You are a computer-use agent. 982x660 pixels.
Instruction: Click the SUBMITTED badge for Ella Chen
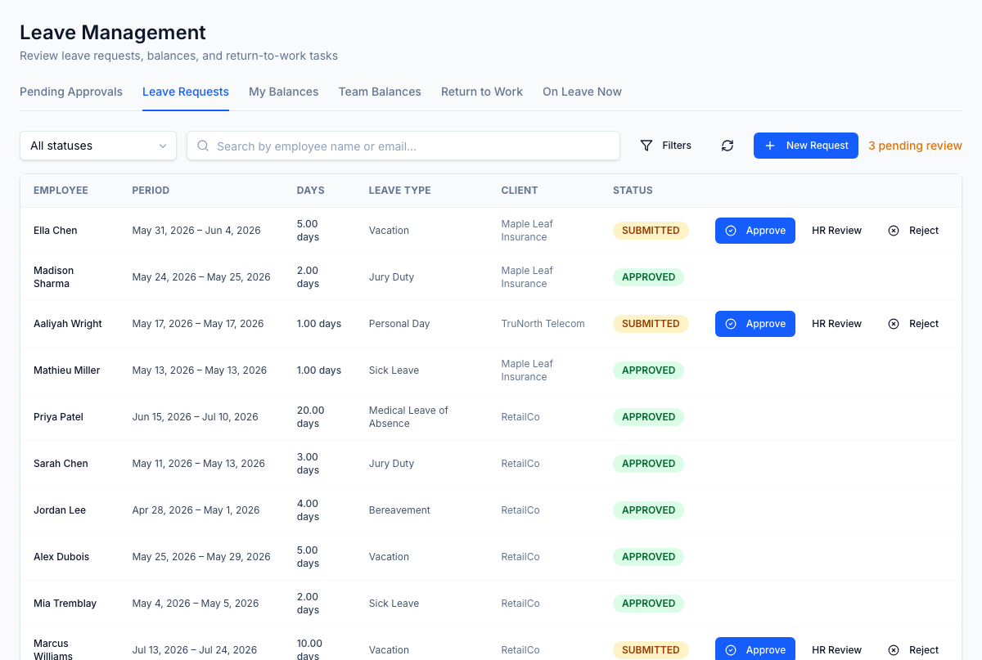tap(651, 231)
